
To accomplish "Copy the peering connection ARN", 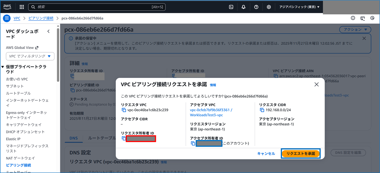I will tap(275, 77).
